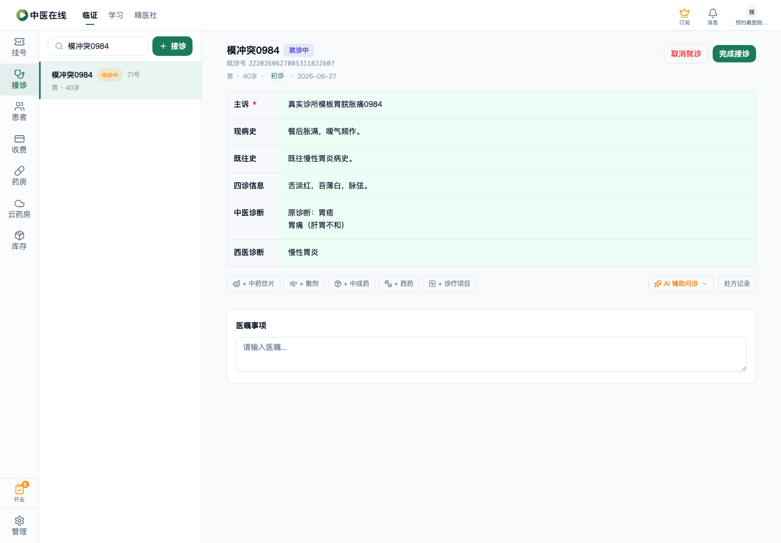Open the 消息 bell notifications
This screenshot has height=543, width=781.
coord(713,16)
